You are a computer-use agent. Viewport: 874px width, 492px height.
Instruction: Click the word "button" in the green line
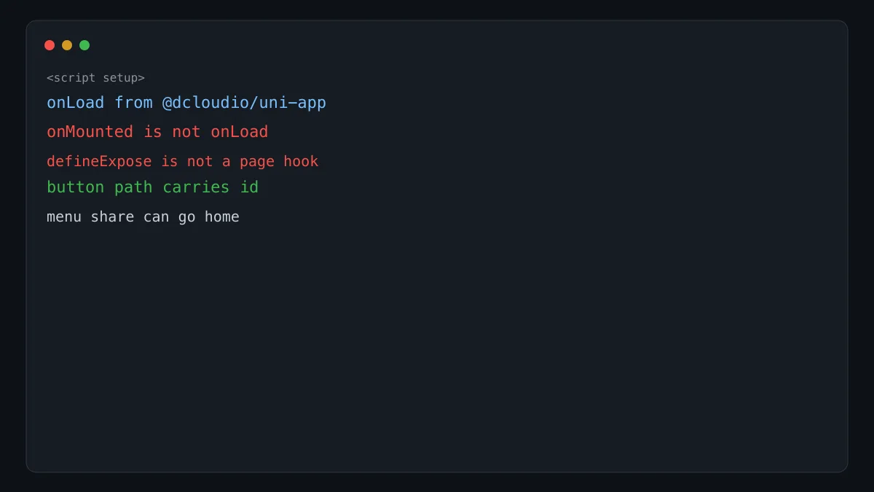pos(76,187)
